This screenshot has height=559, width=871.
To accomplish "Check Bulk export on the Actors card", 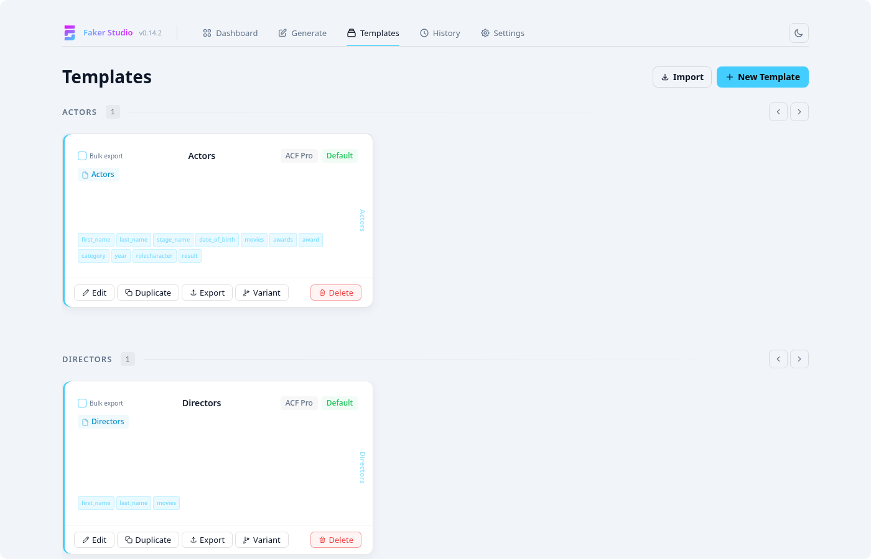I will 82,156.
